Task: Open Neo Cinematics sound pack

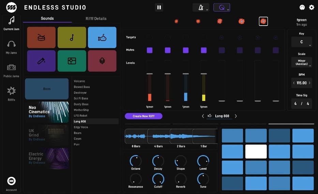Action: point(47,112)
